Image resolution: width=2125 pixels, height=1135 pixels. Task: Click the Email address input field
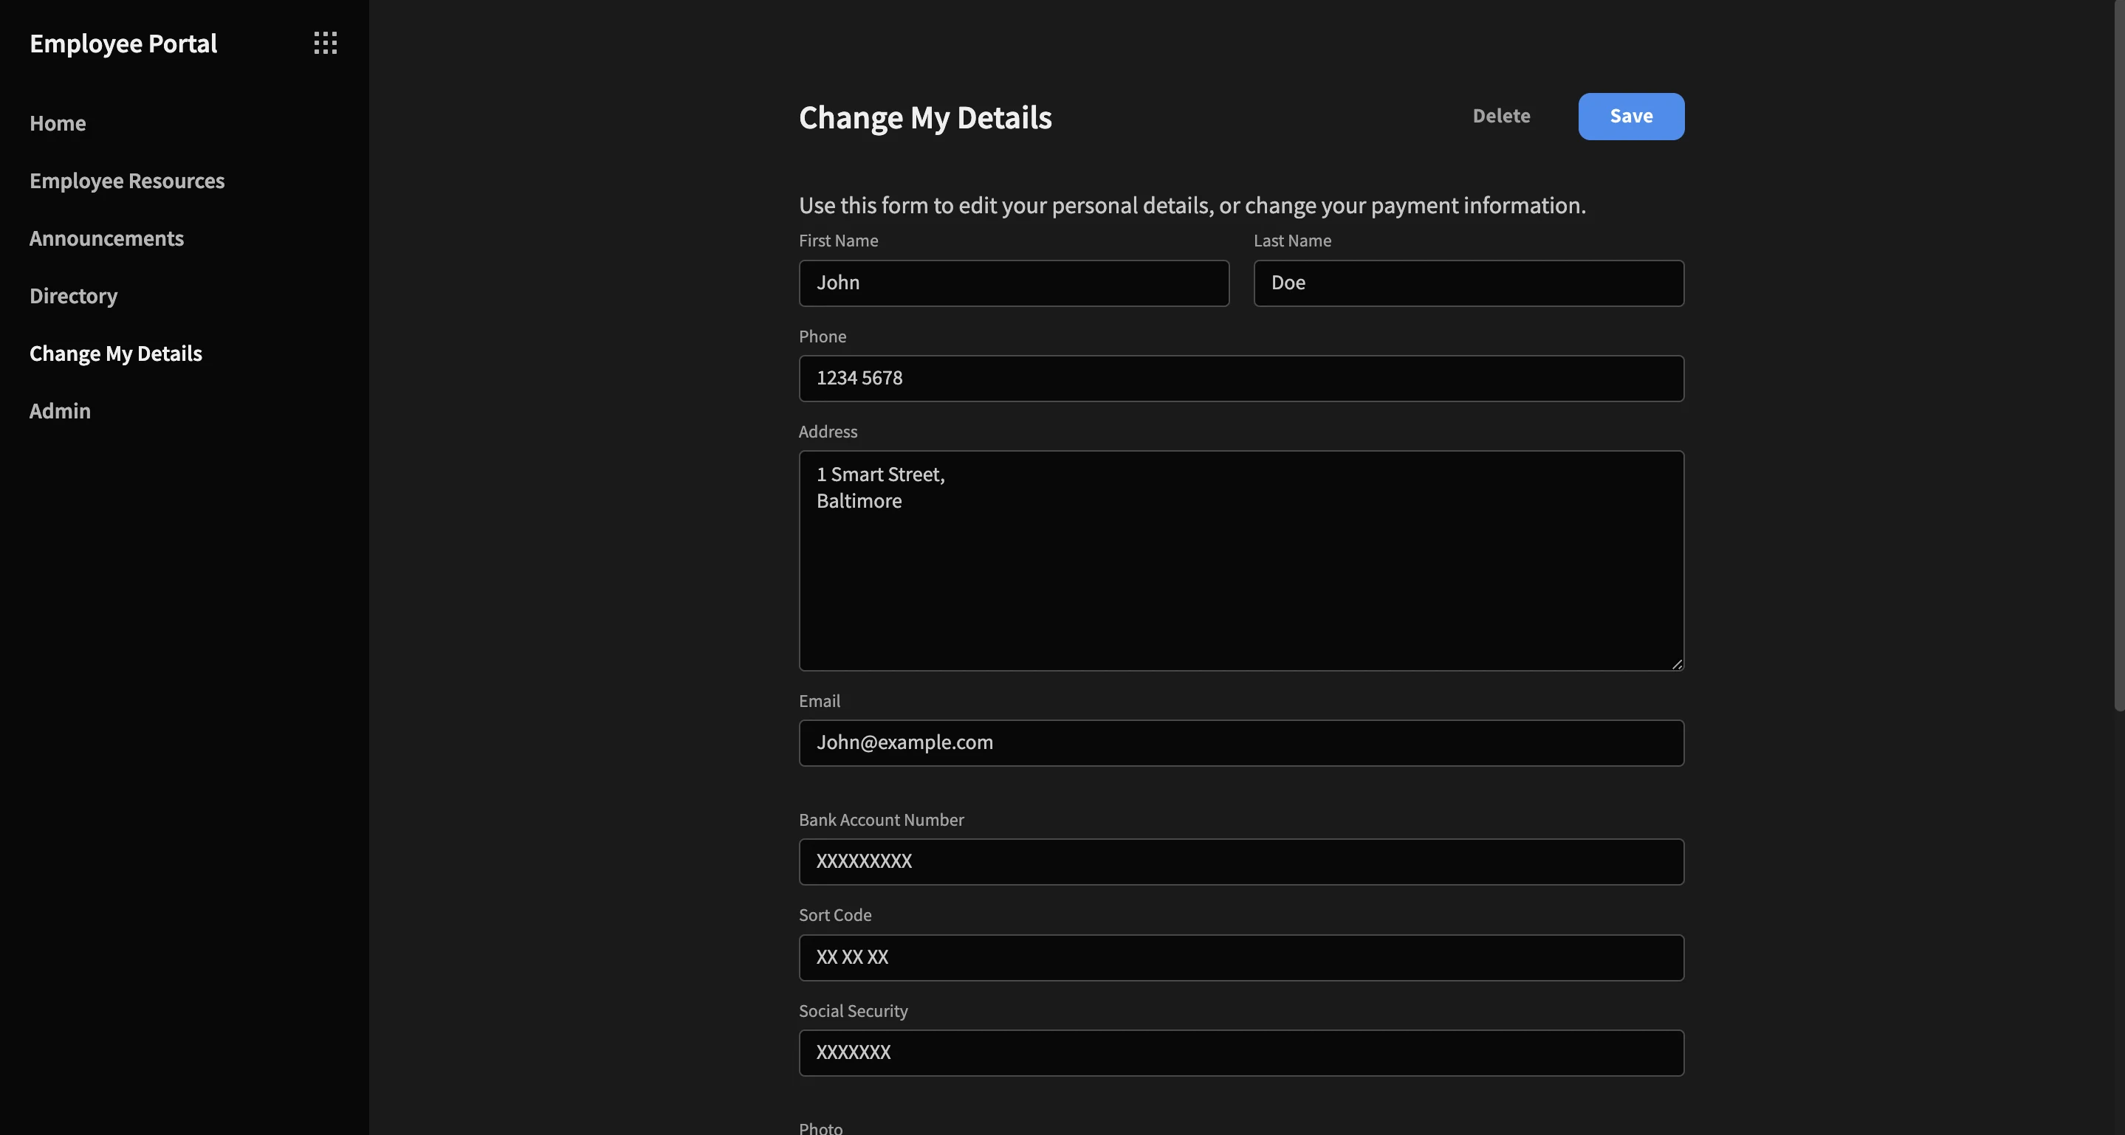[x=1241, y=742]
